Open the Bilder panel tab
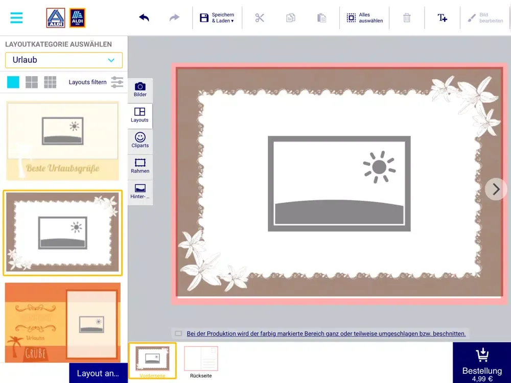This screenshot has height=383, width=511. (x=140, y=89)
